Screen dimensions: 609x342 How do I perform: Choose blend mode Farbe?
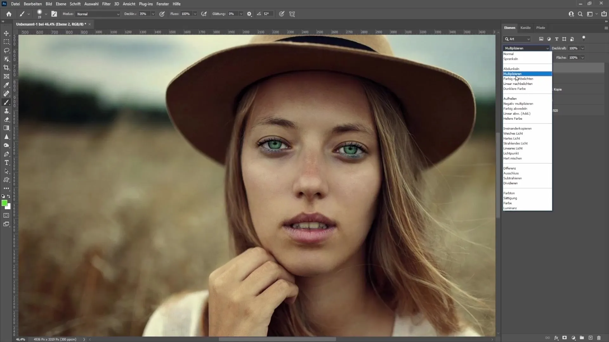tap(527, 203)
